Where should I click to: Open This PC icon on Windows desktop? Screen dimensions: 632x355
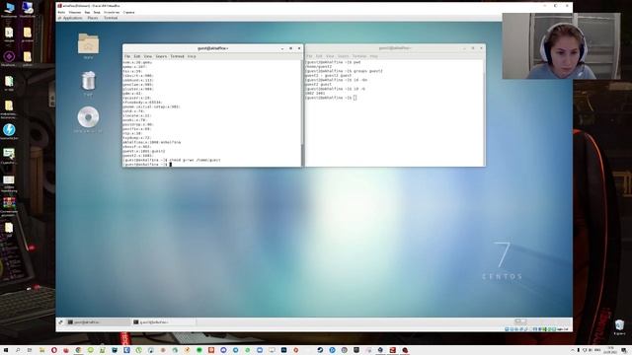[x=9, y=7]
